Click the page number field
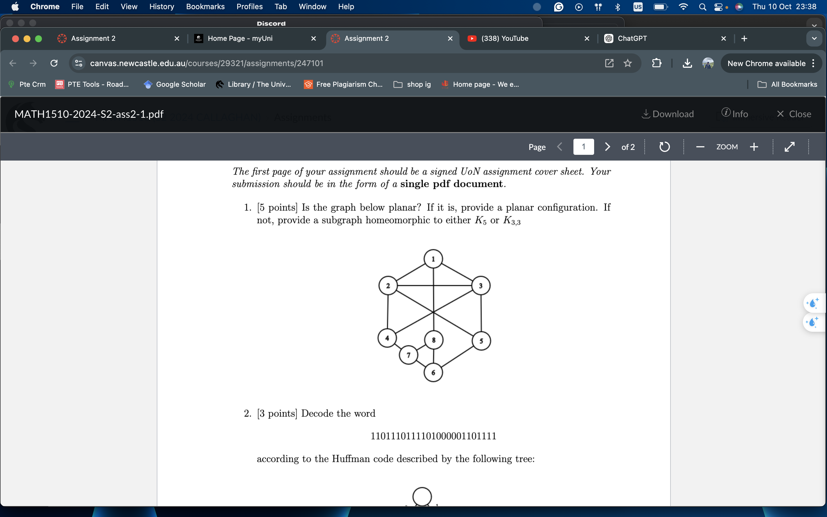This screenshot has width=827, height=517. click(x=583, y=147)
